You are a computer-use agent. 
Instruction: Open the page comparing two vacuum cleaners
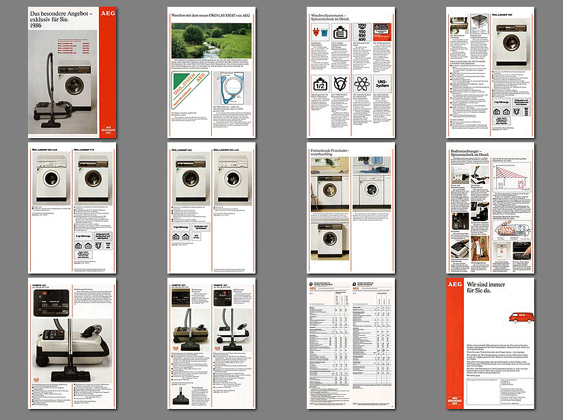212,343
